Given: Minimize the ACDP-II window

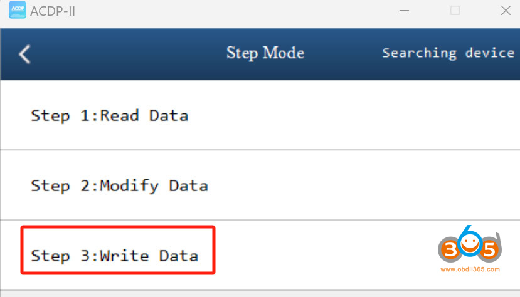Looking at the screenshot, I should 405,11.
